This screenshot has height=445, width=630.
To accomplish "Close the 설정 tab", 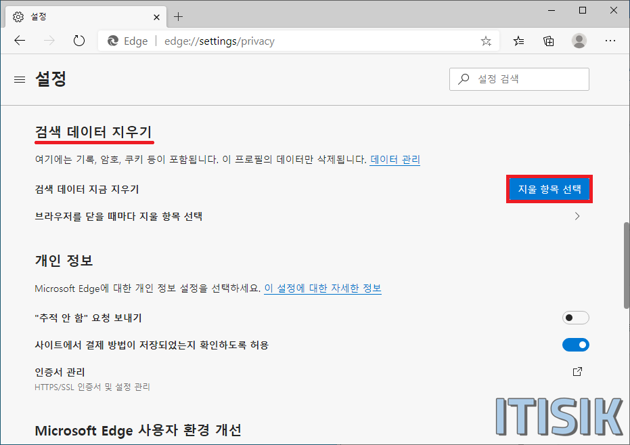I will click(x=157, y=18).
